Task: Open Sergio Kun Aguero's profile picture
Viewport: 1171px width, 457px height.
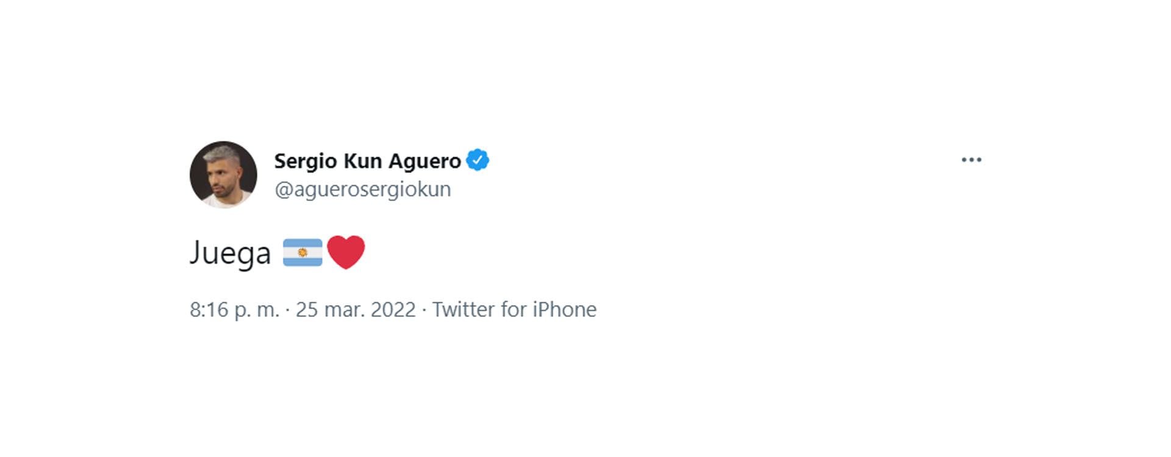Action: tap(223, 175)
